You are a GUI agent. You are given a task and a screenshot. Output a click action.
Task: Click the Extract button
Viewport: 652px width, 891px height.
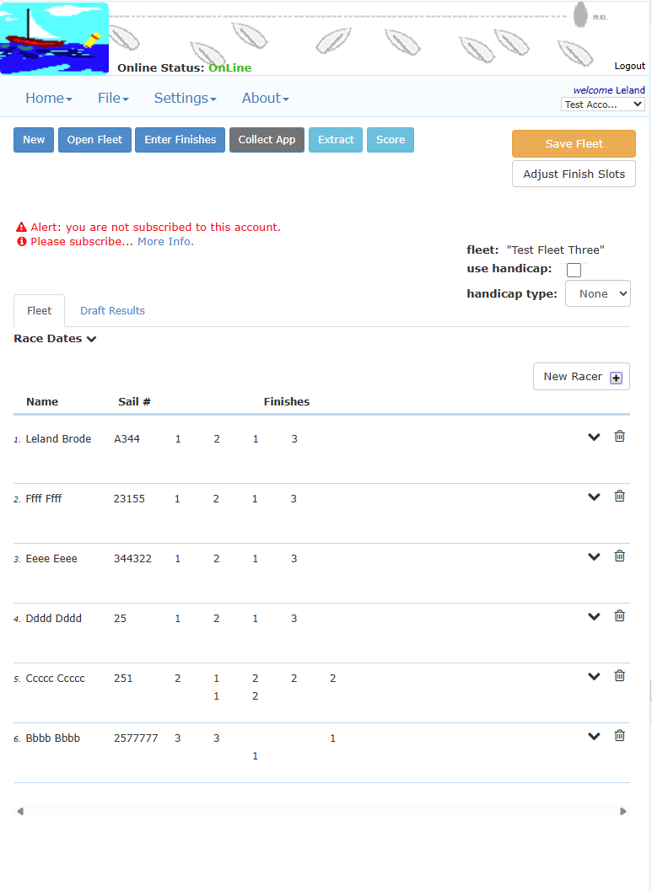(336, 140)
